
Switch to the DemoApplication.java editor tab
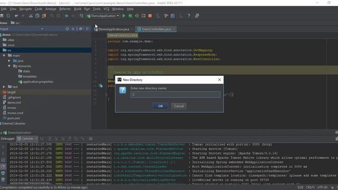114,29
